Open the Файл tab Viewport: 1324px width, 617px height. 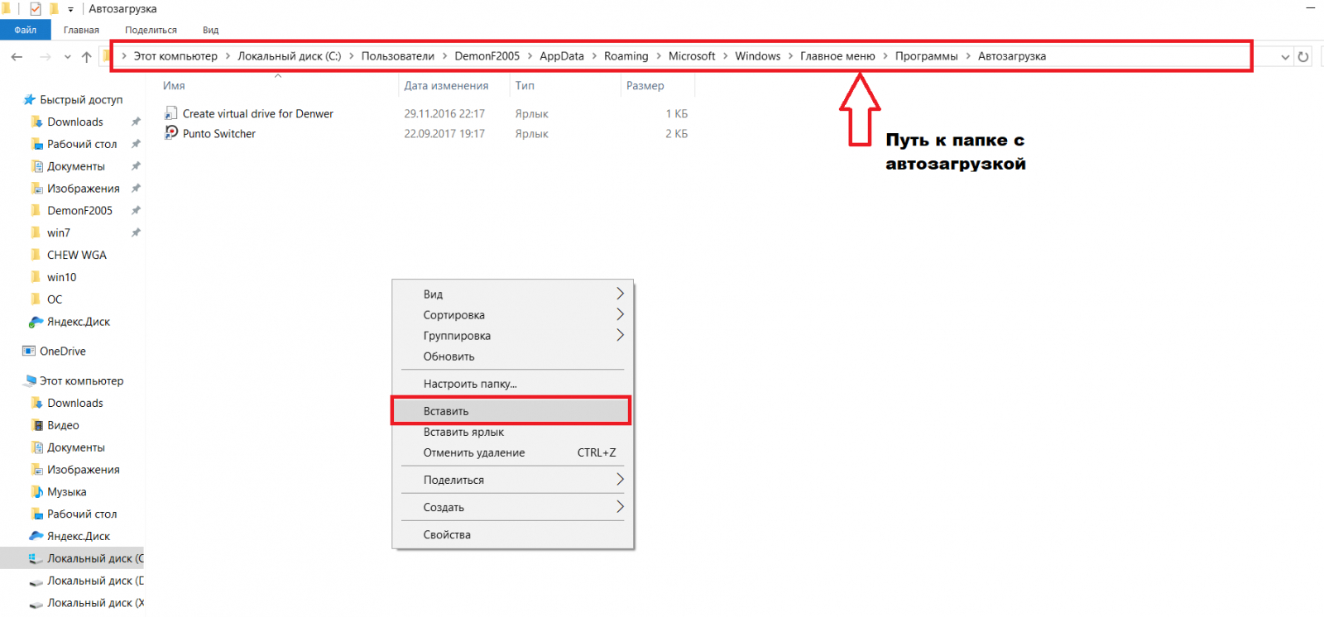[26, 30]
